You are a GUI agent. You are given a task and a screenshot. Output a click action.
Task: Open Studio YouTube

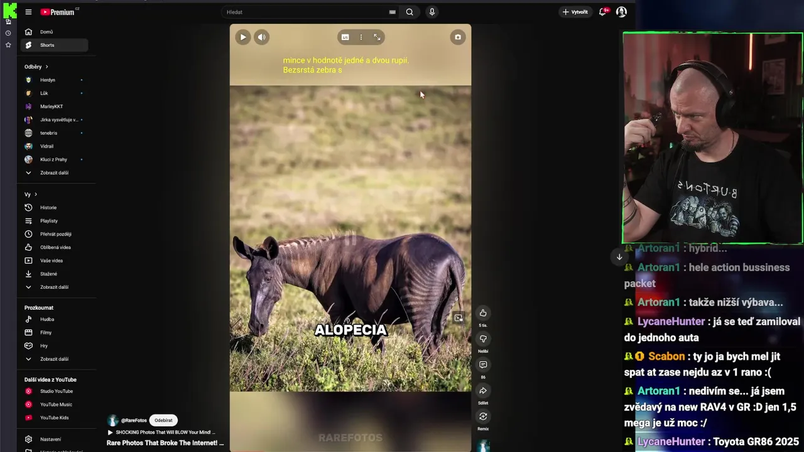pyautogui.click(x=54, y=391)
